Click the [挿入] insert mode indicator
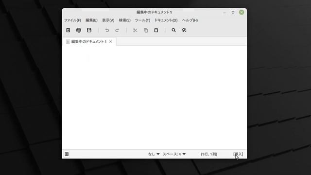The height and width of the screenshot is (175, 311). [238, 154]
